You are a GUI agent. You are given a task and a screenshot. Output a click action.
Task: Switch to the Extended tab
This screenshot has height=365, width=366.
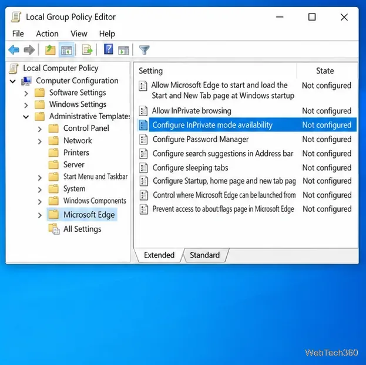(x=159, y=255)
